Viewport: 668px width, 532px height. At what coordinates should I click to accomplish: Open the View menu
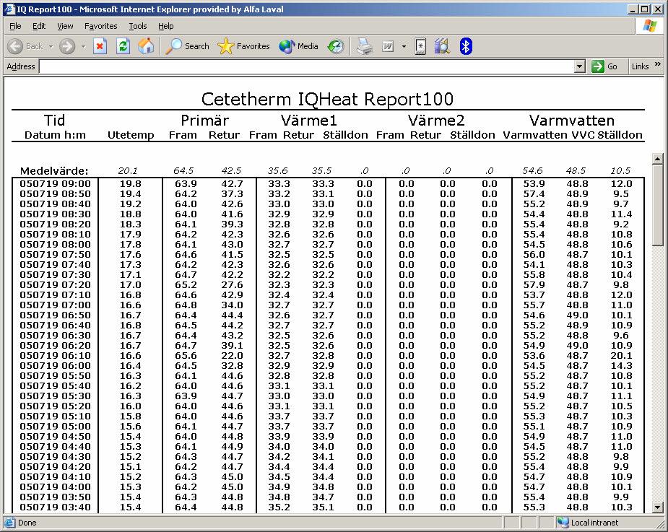(x=65, y=26)
